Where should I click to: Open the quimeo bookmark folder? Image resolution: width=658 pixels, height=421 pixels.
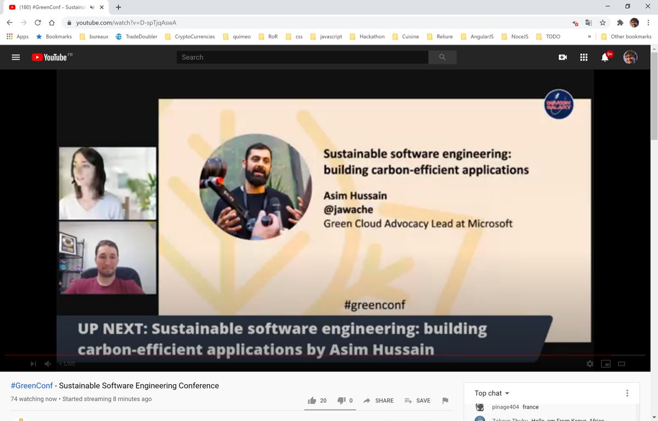click(x=236, y=37)
